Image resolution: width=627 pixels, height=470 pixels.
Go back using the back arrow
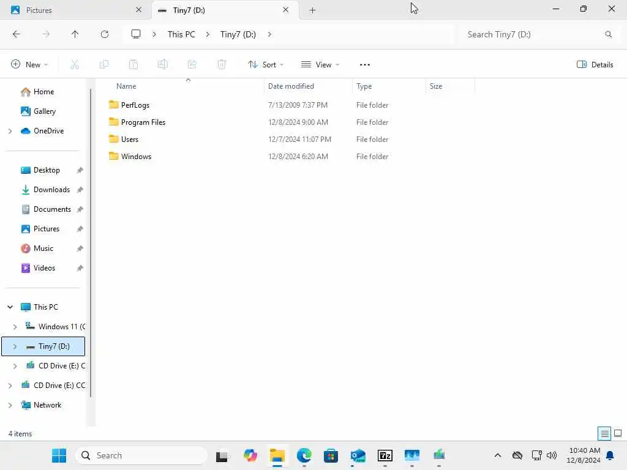pyautogui.click(x=17, y=34)
